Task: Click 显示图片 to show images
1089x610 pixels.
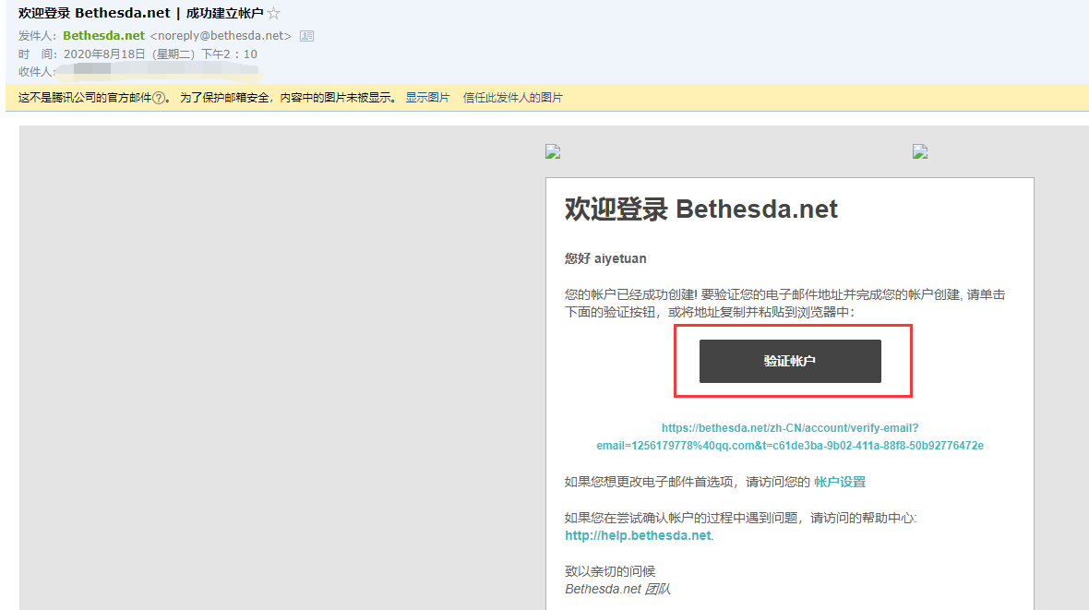Action: [428, 98]
